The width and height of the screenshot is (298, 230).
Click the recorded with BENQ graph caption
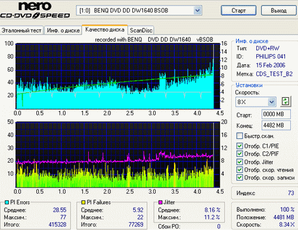tap(154, 39)
